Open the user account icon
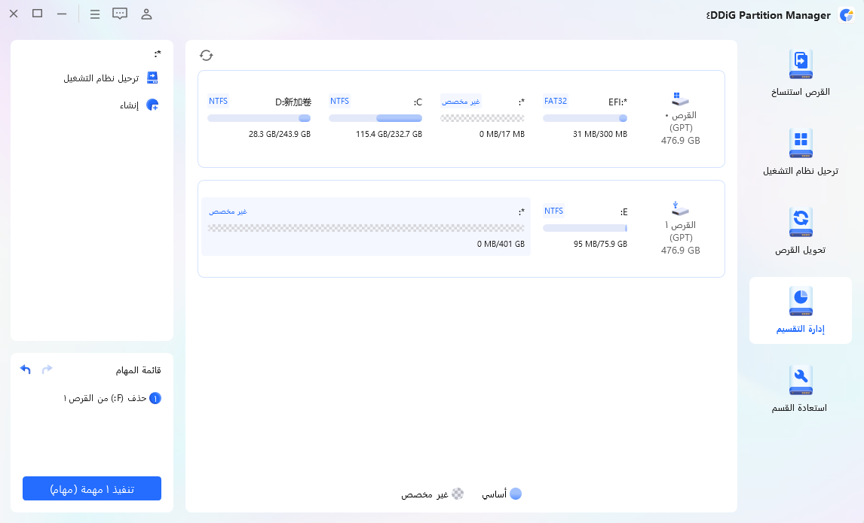The image size is (864, 523). (x=146, y=14)
